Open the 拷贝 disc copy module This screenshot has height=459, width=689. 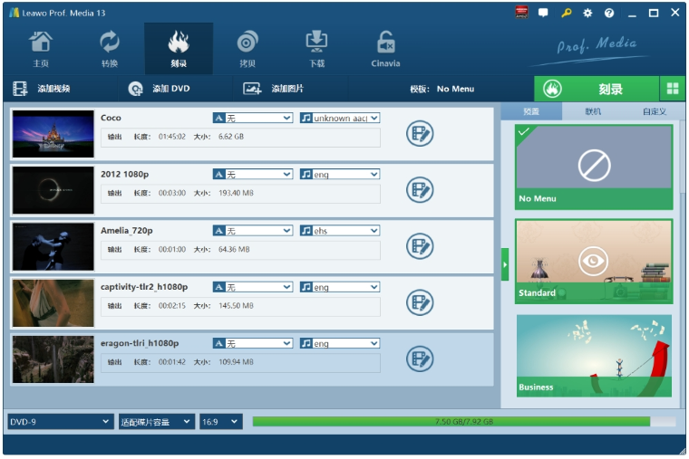247,49
